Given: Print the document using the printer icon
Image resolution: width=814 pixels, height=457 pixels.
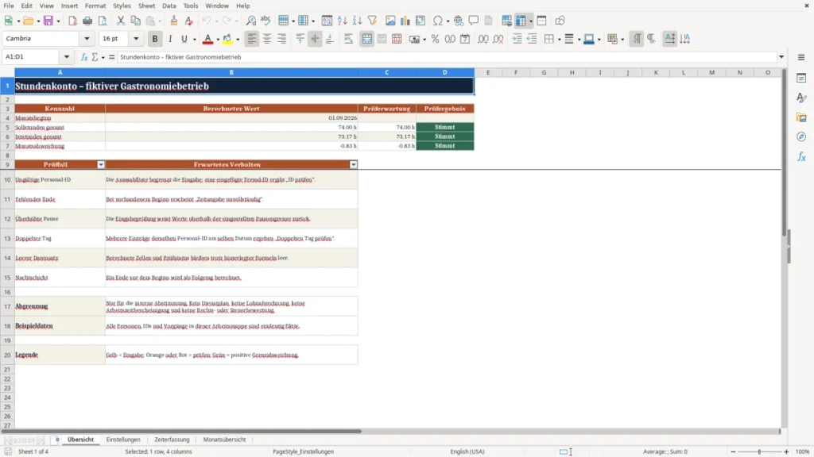Looking at the screenshot, I should 87,21.
